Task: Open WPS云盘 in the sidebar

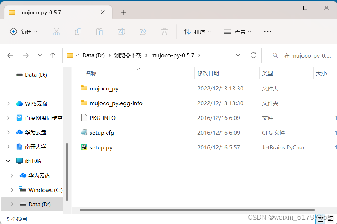Action: point(36,103)
